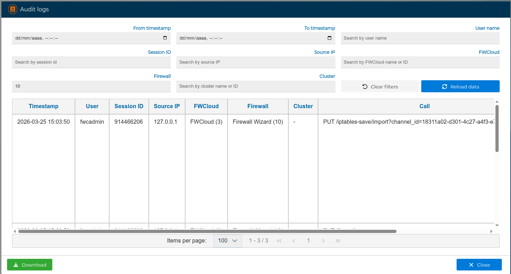Focus the Search by user name field
Viewport: 511px width, 274px height.
click(420, 38)
